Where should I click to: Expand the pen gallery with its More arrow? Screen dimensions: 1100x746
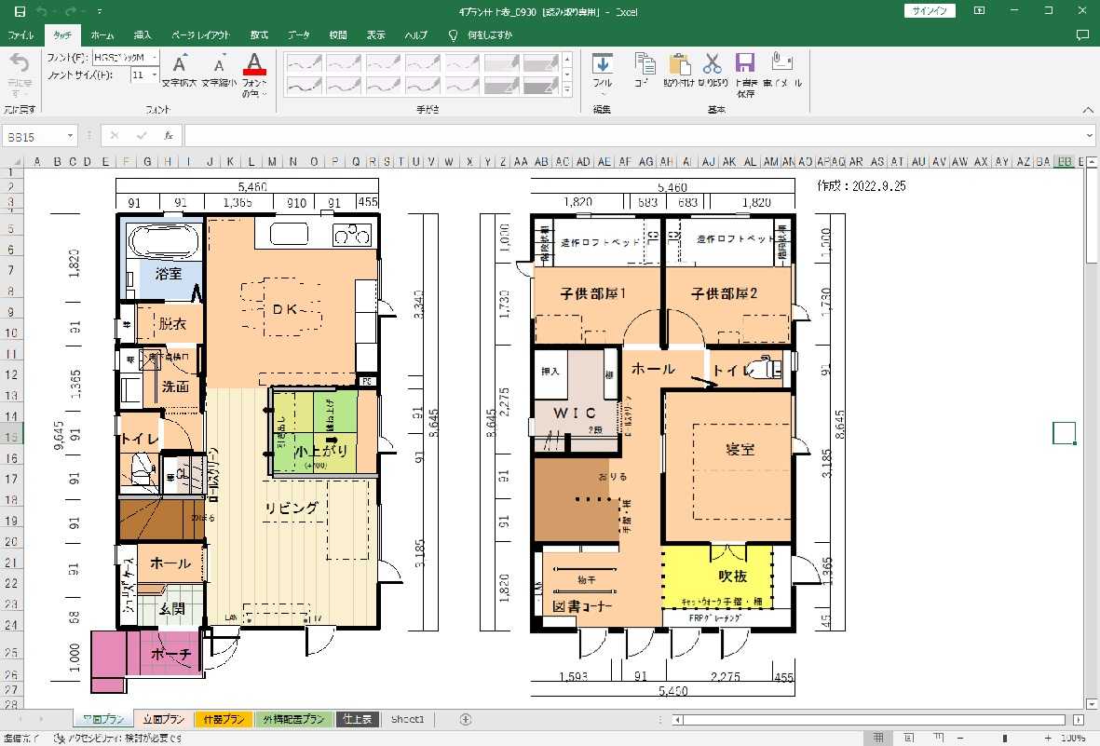tap(567, 89)
